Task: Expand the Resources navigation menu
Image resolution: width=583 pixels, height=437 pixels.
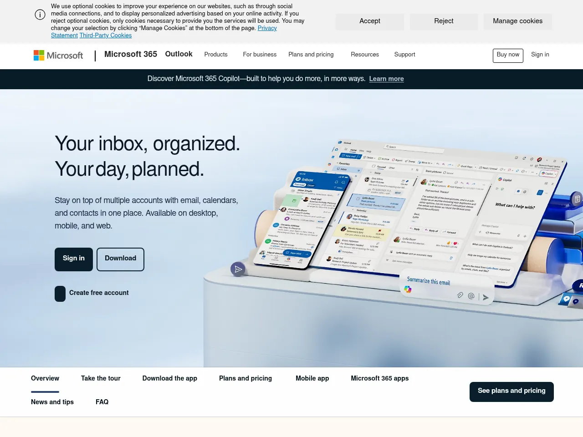Action: tap(365, 55)
